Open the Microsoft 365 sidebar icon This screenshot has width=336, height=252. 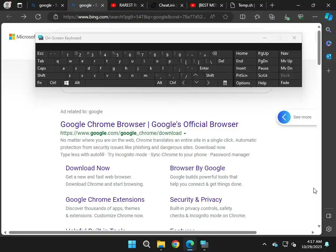328,43
